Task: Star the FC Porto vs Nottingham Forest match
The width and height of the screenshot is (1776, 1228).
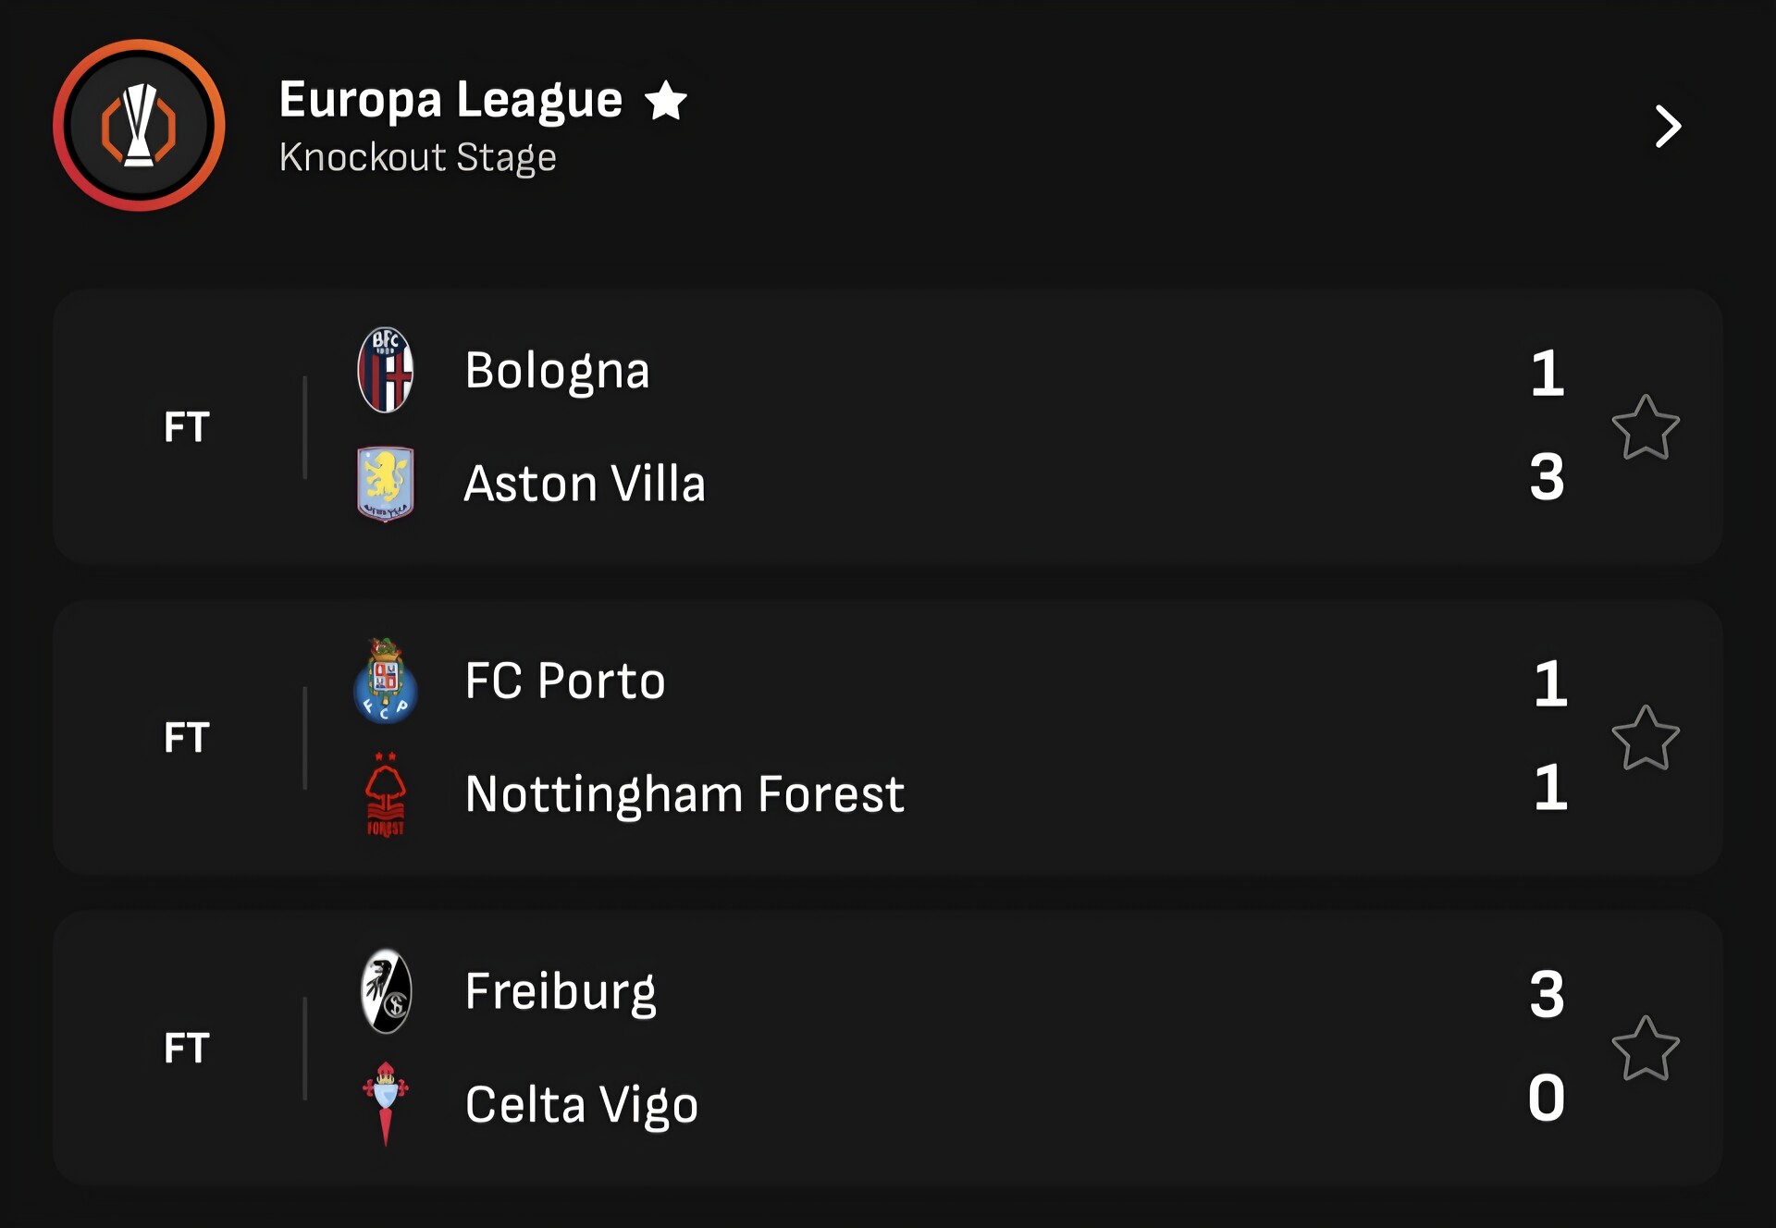Action: (x=1646, y=738)
